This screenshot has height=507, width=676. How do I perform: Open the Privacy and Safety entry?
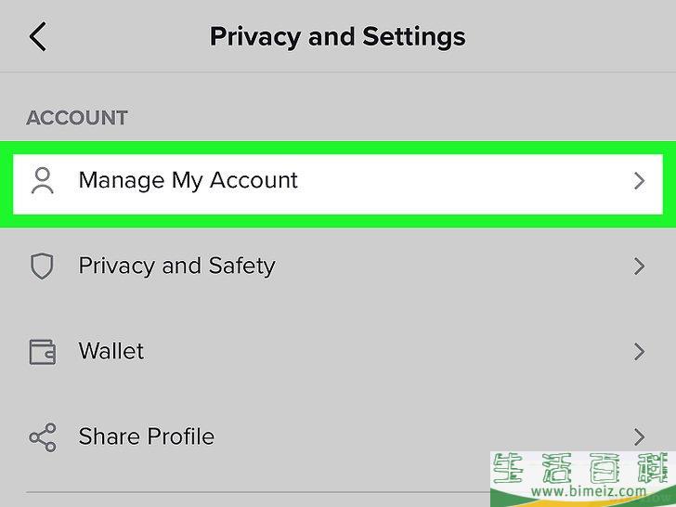pos(338,266)
